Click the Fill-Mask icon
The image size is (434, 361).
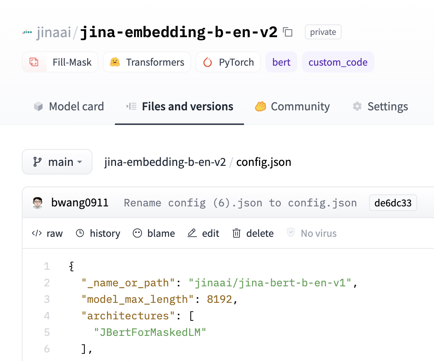tap(34, 62)
